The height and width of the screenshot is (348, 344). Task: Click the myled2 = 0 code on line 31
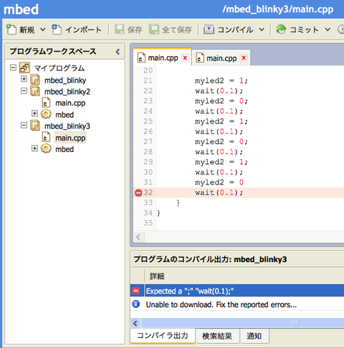pos(219,182)
